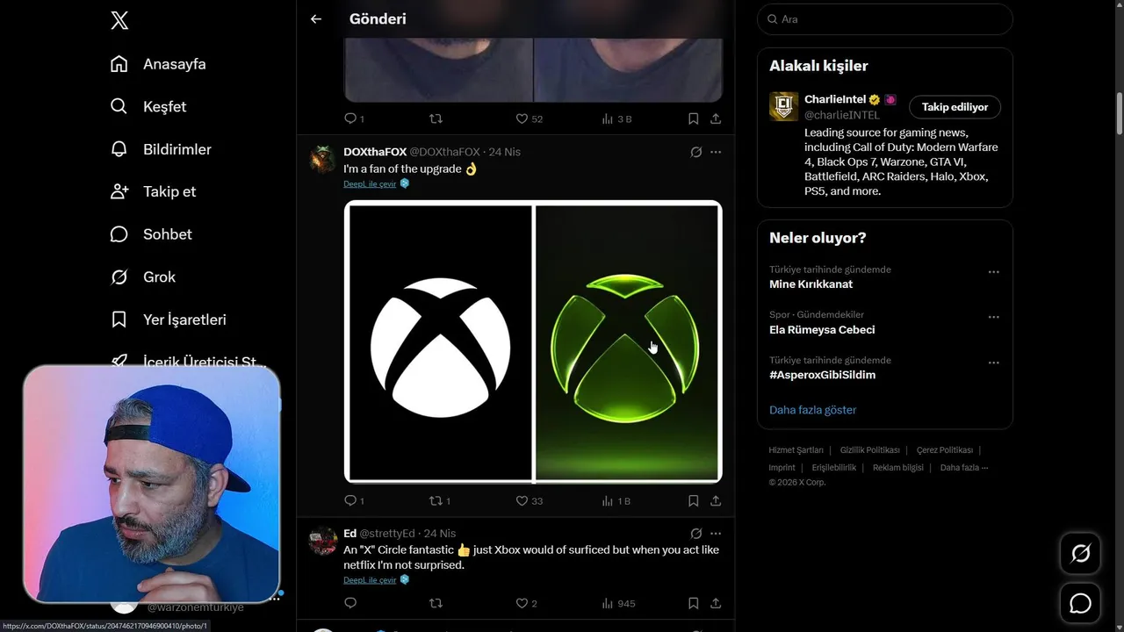Go back using the arrow beside Gönderi

coord(316,18)
